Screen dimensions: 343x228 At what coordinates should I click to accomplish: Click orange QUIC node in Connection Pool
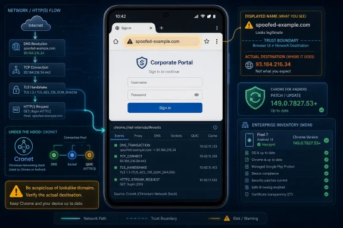pos(89,155)
